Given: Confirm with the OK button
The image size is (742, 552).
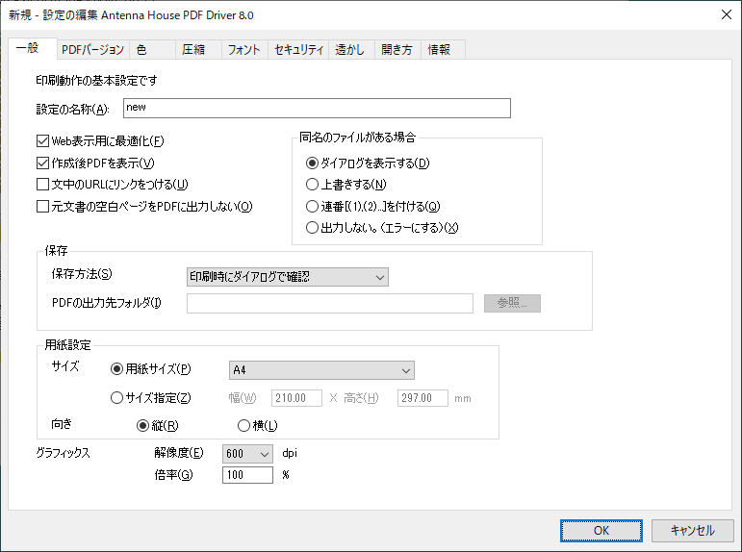Looking at the screenshot, I should click(x=601, y=531).
